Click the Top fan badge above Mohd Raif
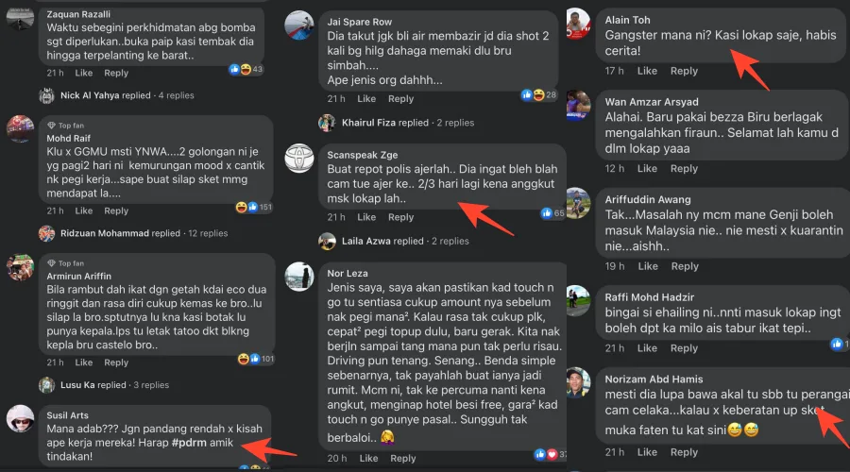Screen dimensions: 850x472 65,126
